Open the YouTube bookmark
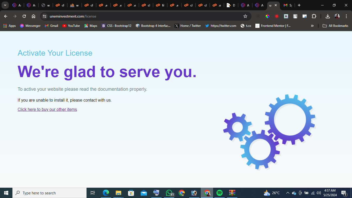The image size is (352, 198). point(71,26)
